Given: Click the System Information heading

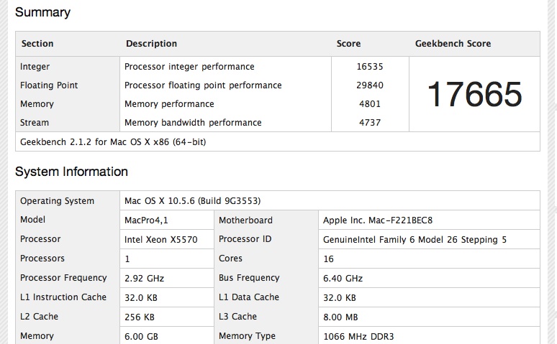Looking at the screenshot, I should pyautogui.click(x=71, y=172).
